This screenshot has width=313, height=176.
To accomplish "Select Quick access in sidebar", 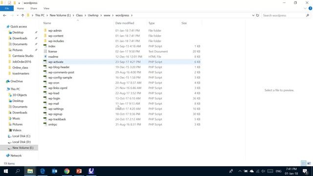I will (x=19, y=26).
